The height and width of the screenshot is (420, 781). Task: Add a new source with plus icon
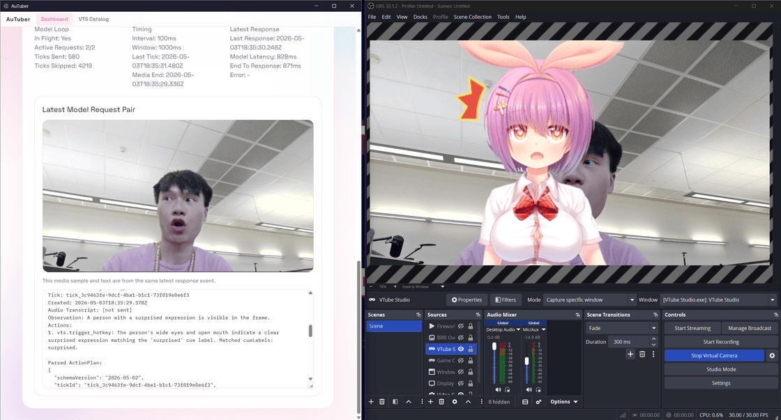430,402
